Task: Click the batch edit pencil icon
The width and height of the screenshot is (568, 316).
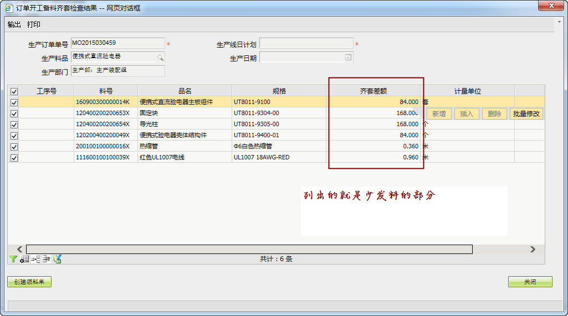Action: coord(57,259)
